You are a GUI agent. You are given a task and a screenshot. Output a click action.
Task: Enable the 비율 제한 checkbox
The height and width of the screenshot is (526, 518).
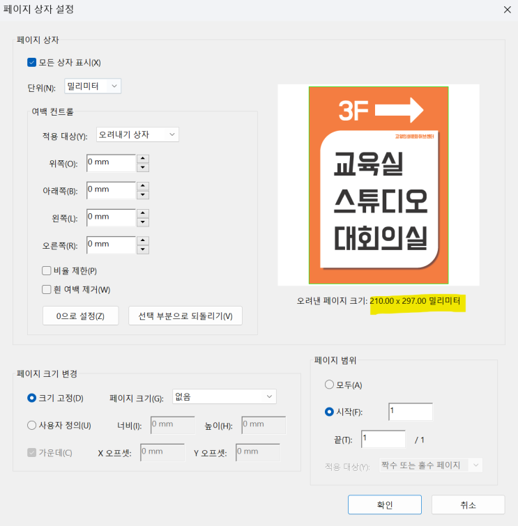tap(47, 271)
